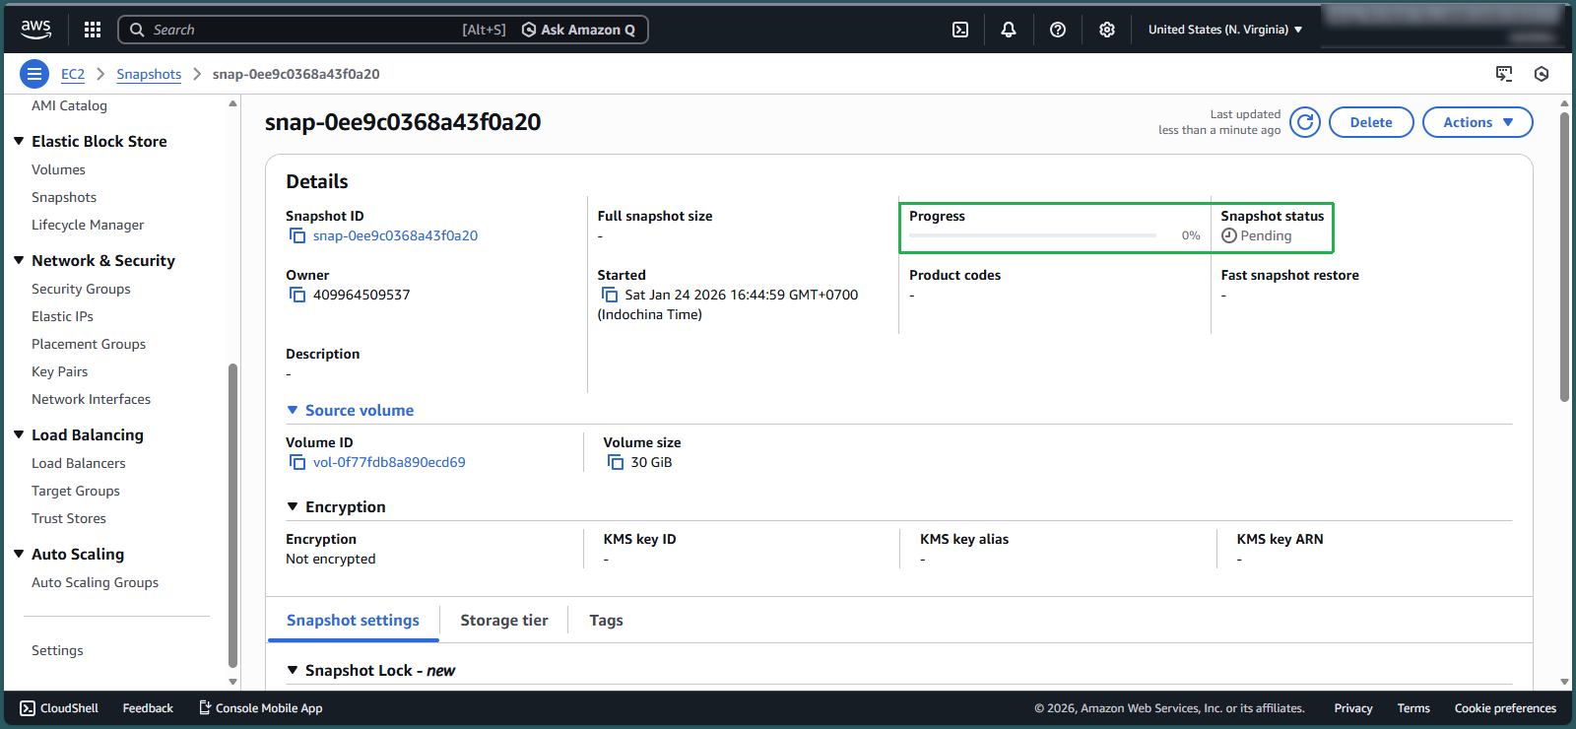This screenshot has width=1576, height=729.
Task: Switch to the Snapshot settings tab
Action: tap(353, 620)
